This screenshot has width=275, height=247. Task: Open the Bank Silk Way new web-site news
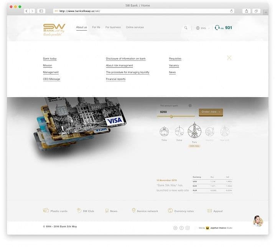[x=173, y=188]
